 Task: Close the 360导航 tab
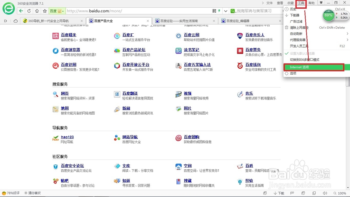(x=82, y=21)
